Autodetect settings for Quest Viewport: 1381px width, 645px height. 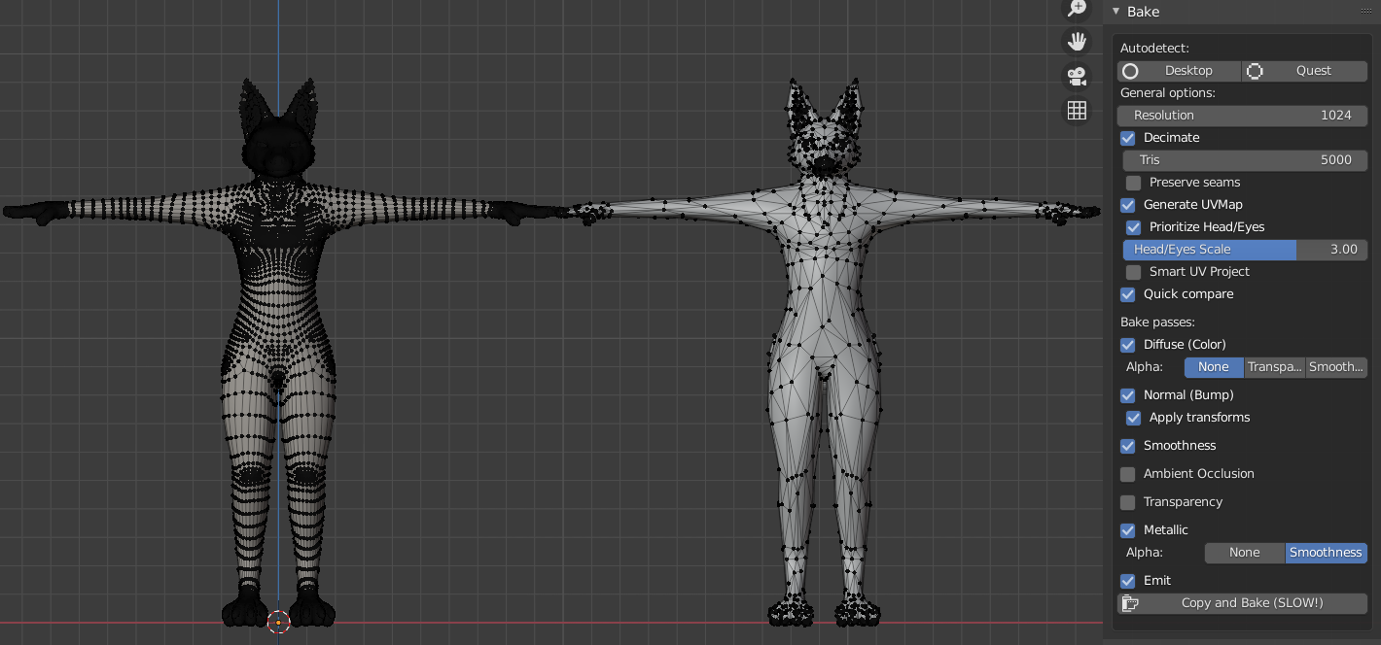click(1304, 71)
